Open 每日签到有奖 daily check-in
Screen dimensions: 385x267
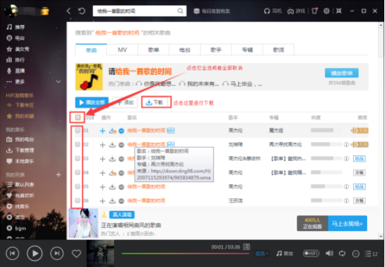[x=212, y=11]
